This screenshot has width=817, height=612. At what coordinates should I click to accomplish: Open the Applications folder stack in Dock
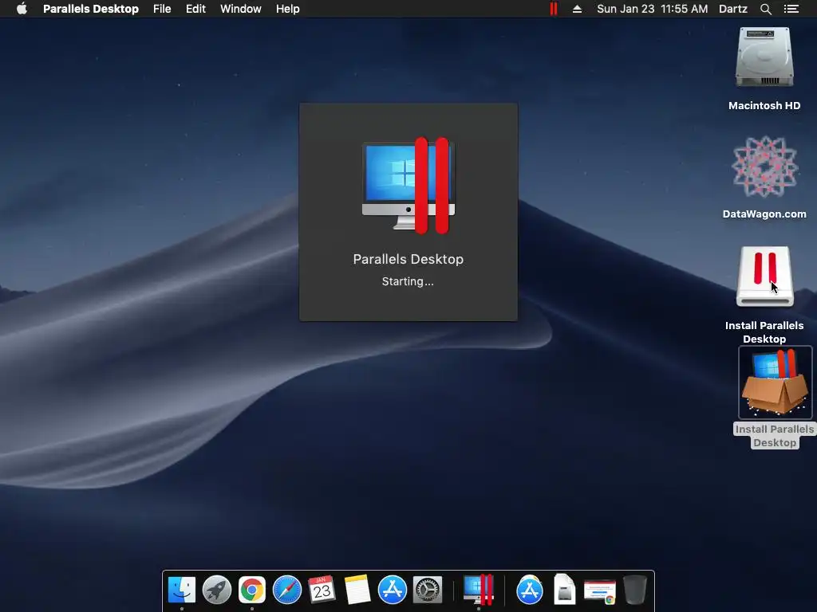tap(530, 590)
